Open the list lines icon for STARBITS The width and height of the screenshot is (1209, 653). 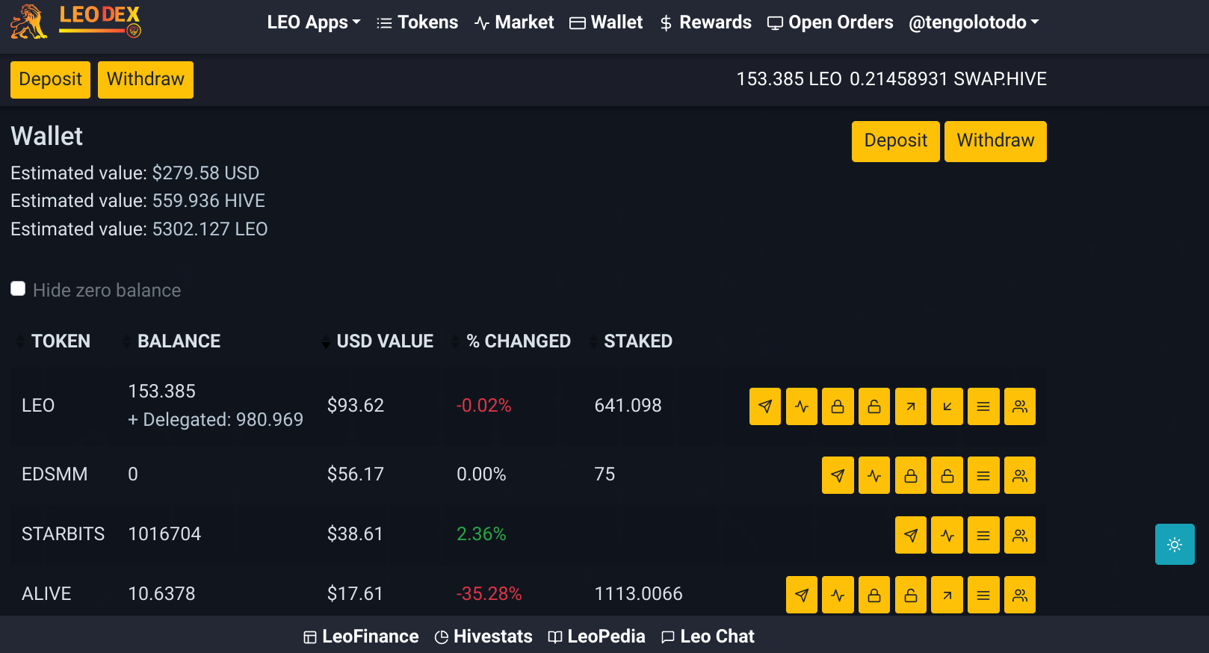[983, 535]
